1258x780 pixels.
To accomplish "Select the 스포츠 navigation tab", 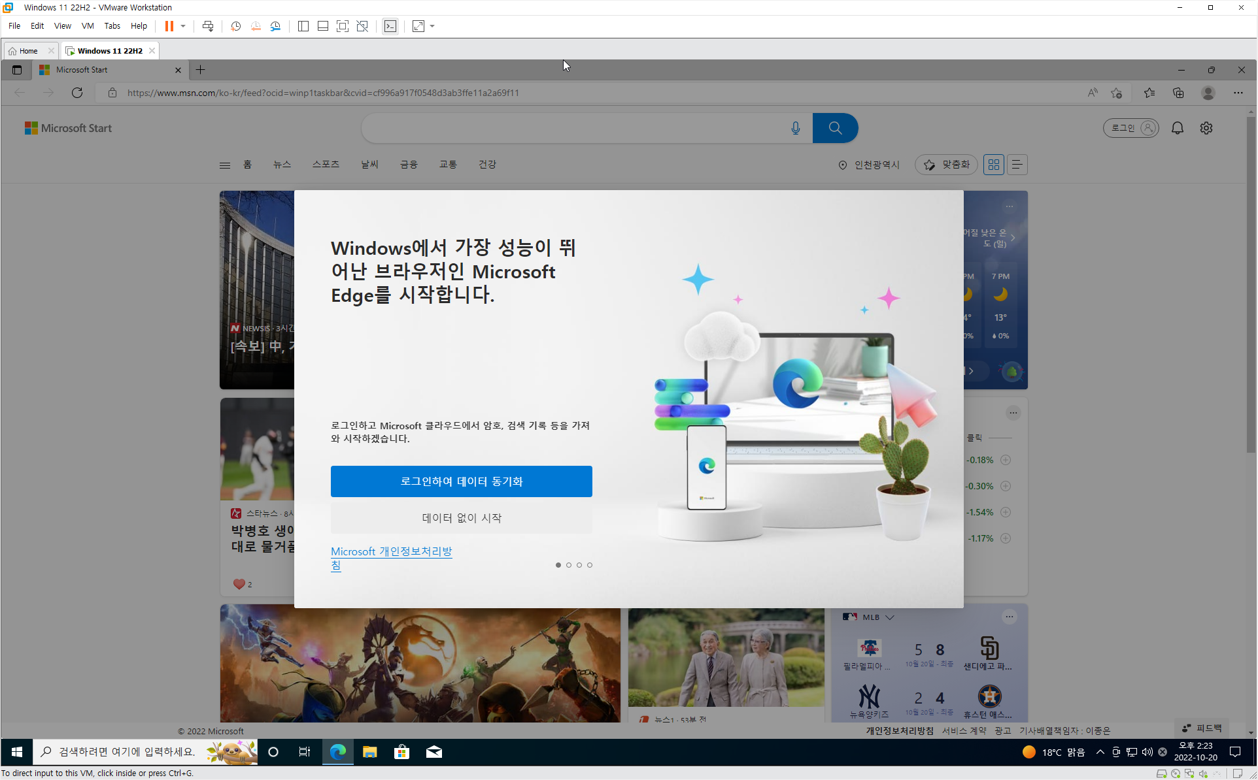I will [326, 165].
